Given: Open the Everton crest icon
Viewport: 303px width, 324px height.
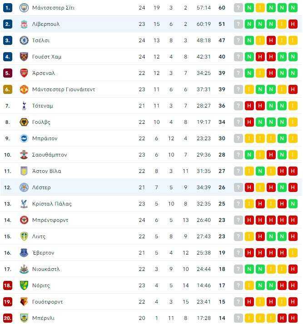Looking at the screenshot, I should click(x=24, y=253).
